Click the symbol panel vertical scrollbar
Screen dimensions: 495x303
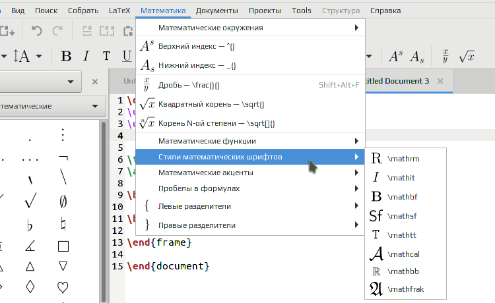(104, 211)
